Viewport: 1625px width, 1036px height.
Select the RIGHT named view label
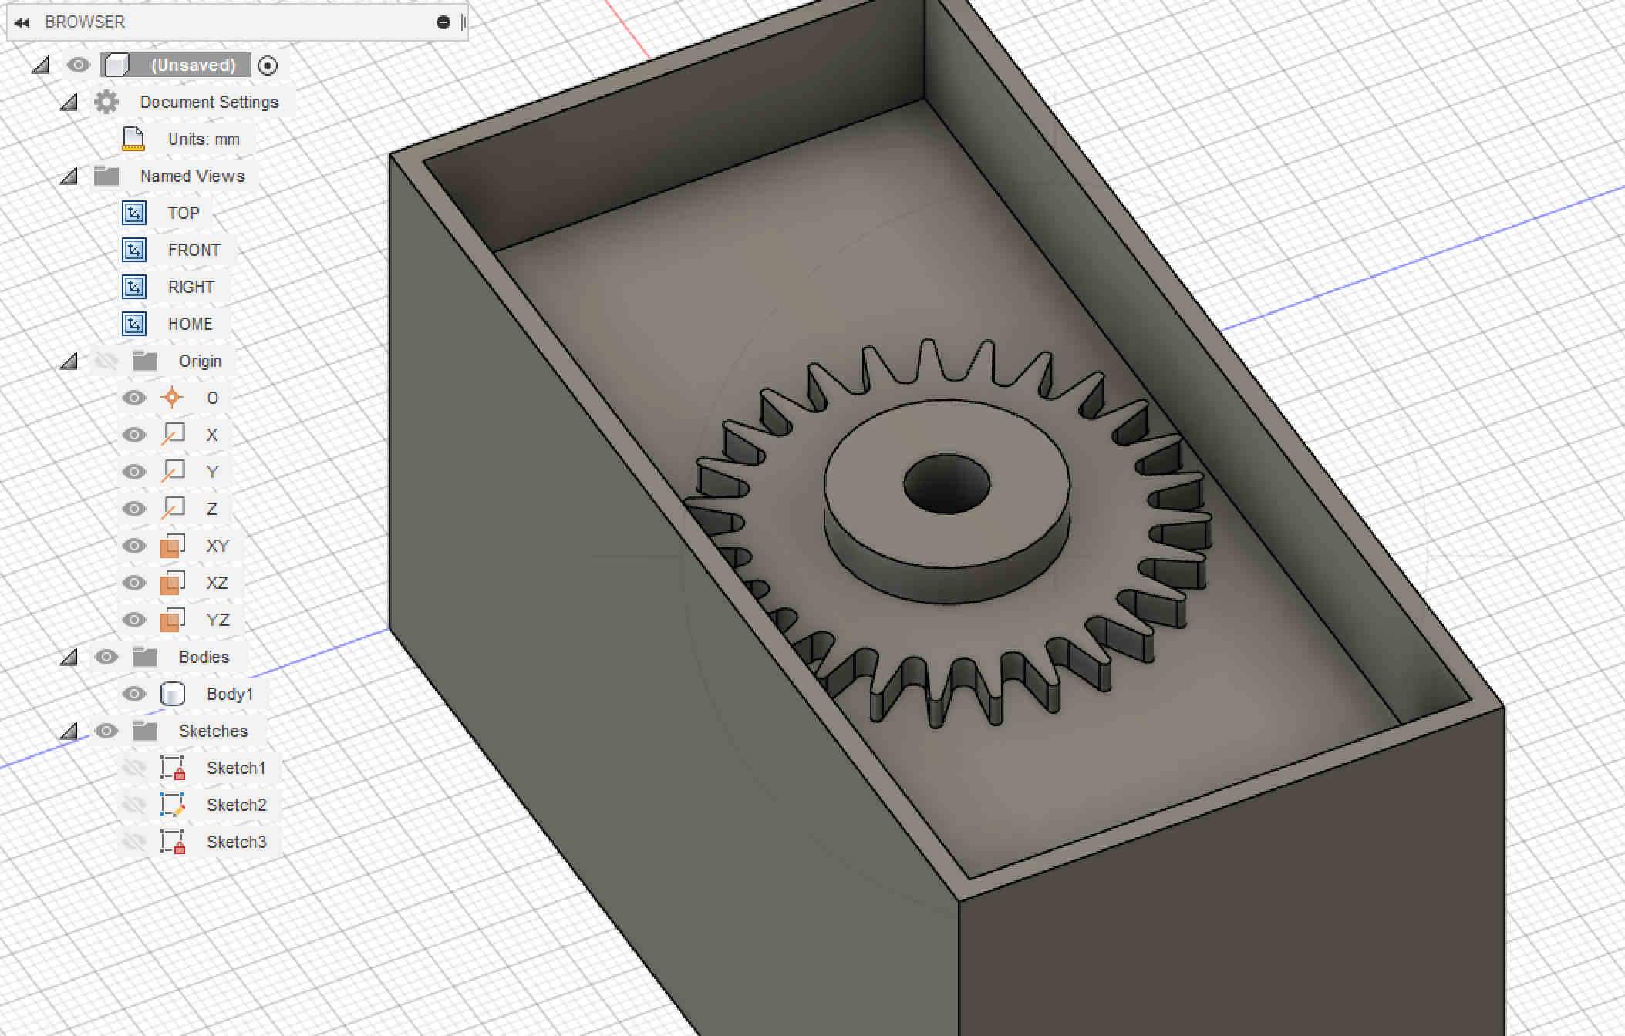[190, 287]
